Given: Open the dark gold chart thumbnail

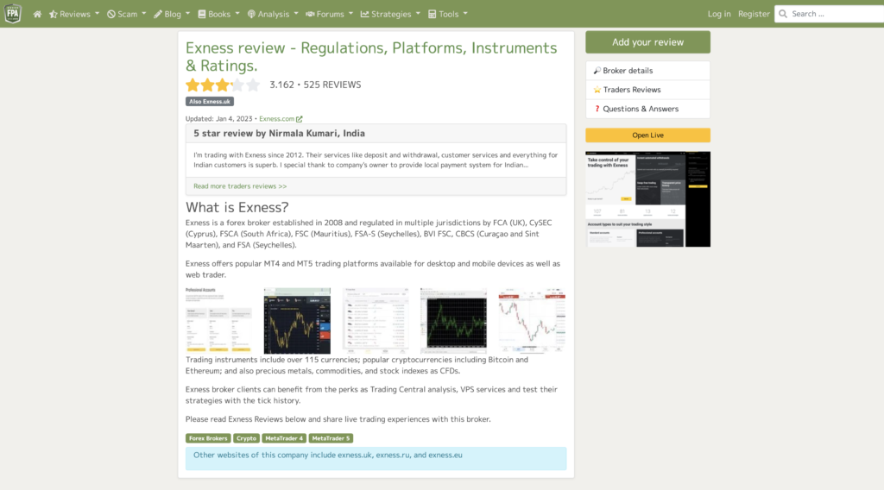Looking at the screenshot, I should pyautogui.click(x=297, y=320).
